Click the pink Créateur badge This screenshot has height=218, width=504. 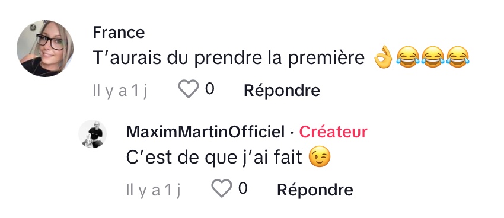tap(333, 132)
